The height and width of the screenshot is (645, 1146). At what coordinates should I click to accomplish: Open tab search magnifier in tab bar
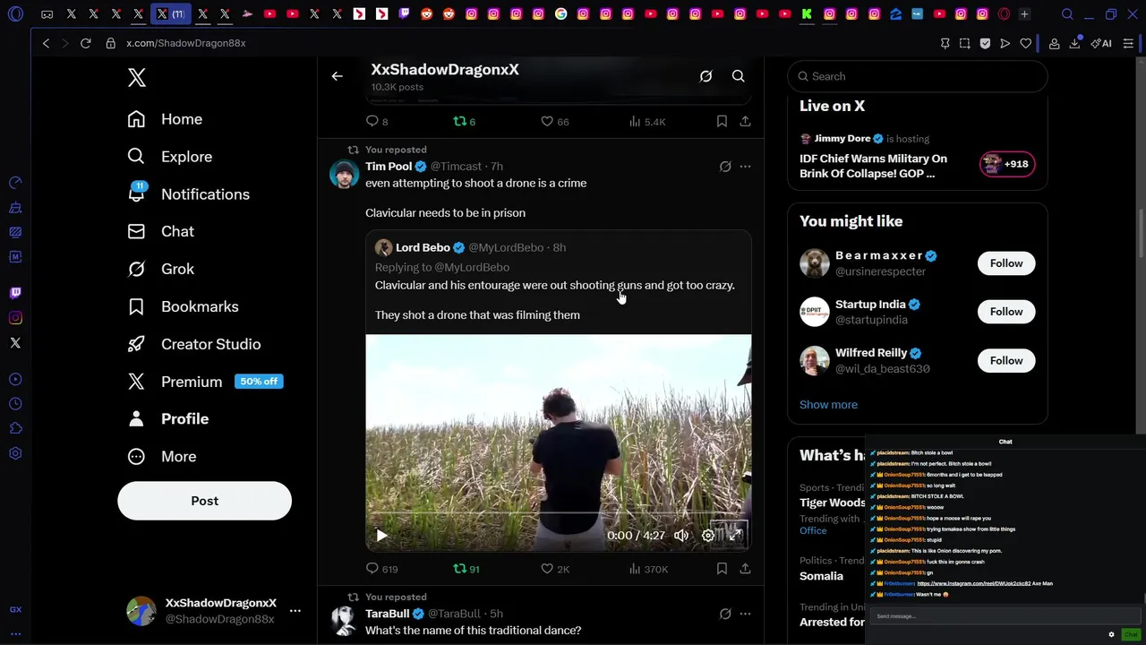click(1067, 14)
